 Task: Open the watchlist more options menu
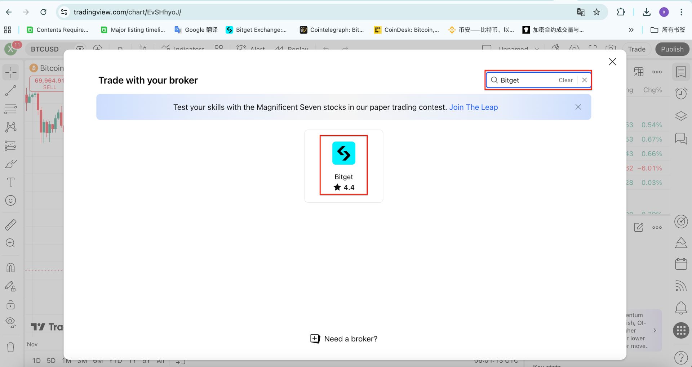coord(657,72)
